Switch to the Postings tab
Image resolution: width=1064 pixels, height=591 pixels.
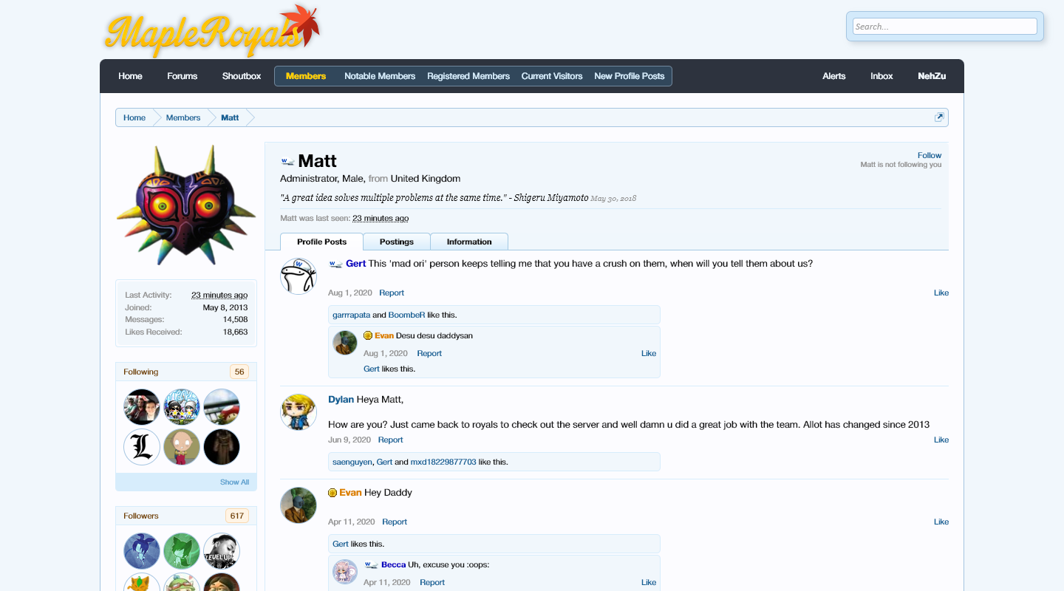(x=396, y=242)
